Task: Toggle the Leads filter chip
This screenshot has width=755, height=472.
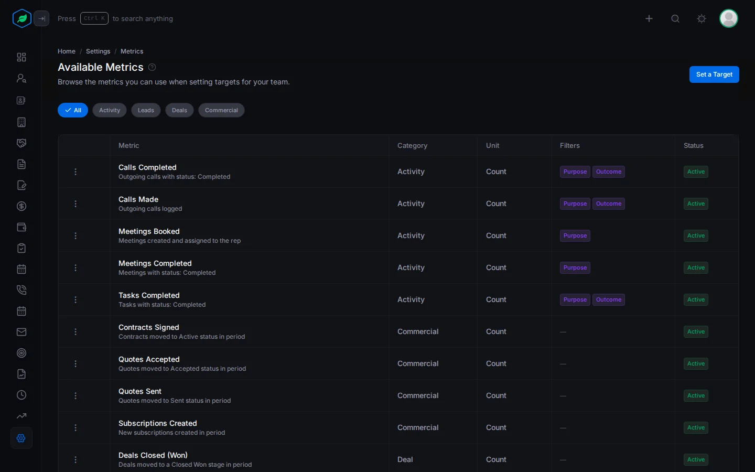Action: coord(146,110)
